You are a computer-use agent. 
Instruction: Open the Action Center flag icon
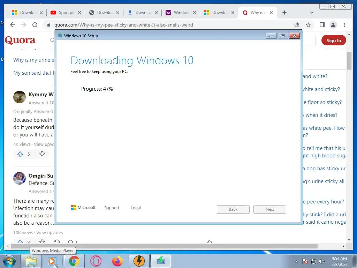[305, 261]
